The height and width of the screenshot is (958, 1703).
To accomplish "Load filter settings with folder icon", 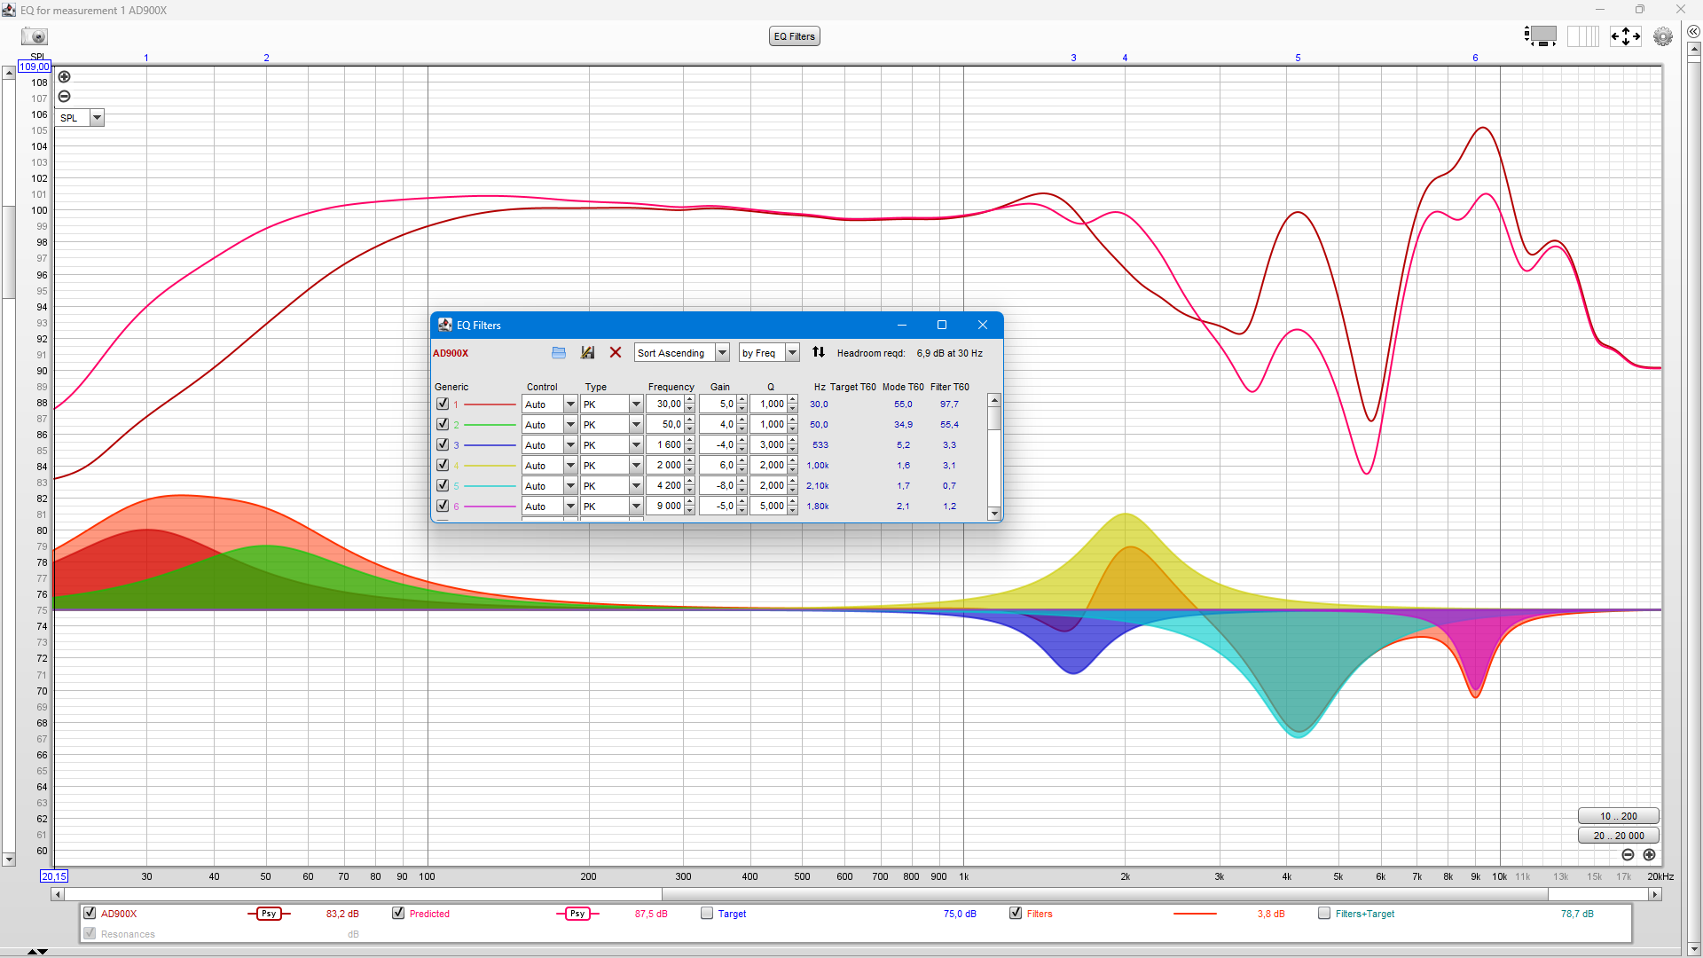I will point(559,353).
